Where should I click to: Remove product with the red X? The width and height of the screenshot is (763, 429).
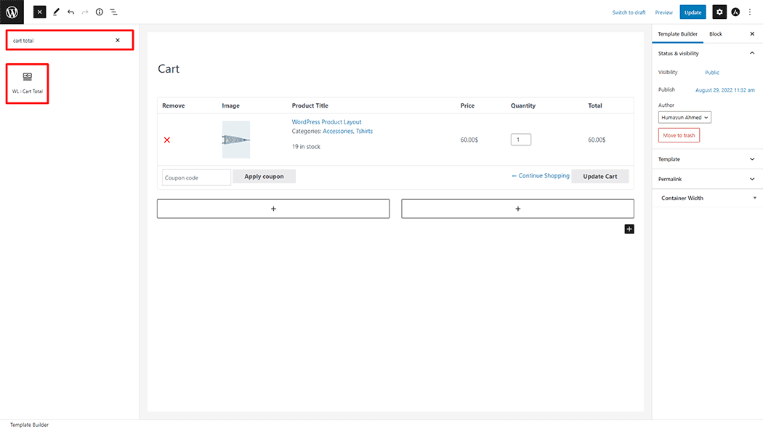point(167,140)
